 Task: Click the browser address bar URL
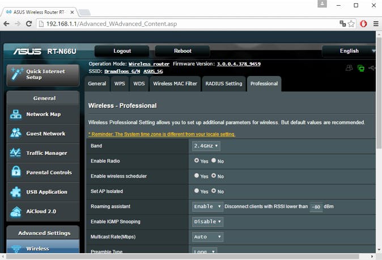[x=112, y=24]
